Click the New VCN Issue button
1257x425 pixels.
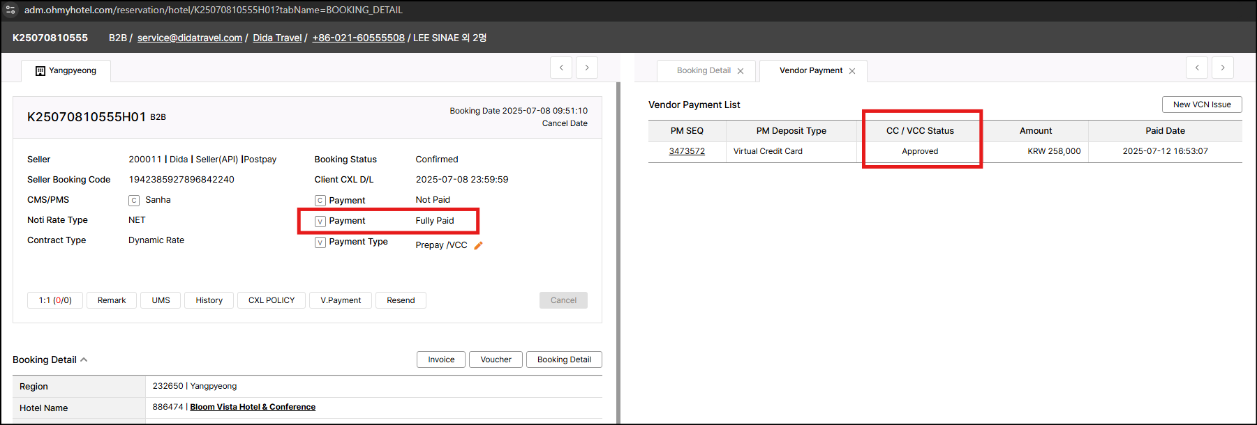pyautogui.click(x=1201, y=105)
